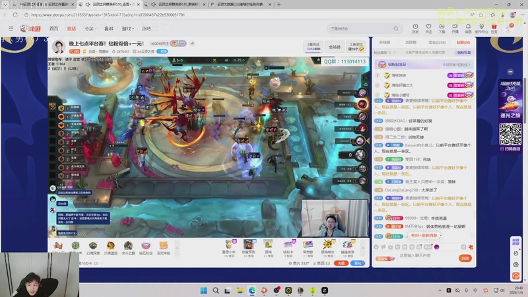Image resolution: width=528 pixels, height=297 pixels.
Task: Click the 下载 download icon
Action: [442, 28]
